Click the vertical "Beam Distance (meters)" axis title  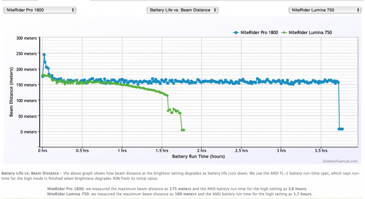(11, 93)
